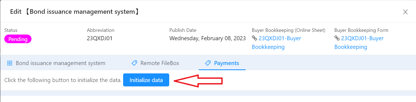Open the Bookkeeping Form 23QXDJ01-Buyer Bookkeeping link
416x102 pixels.
click(x=359, y=43)
